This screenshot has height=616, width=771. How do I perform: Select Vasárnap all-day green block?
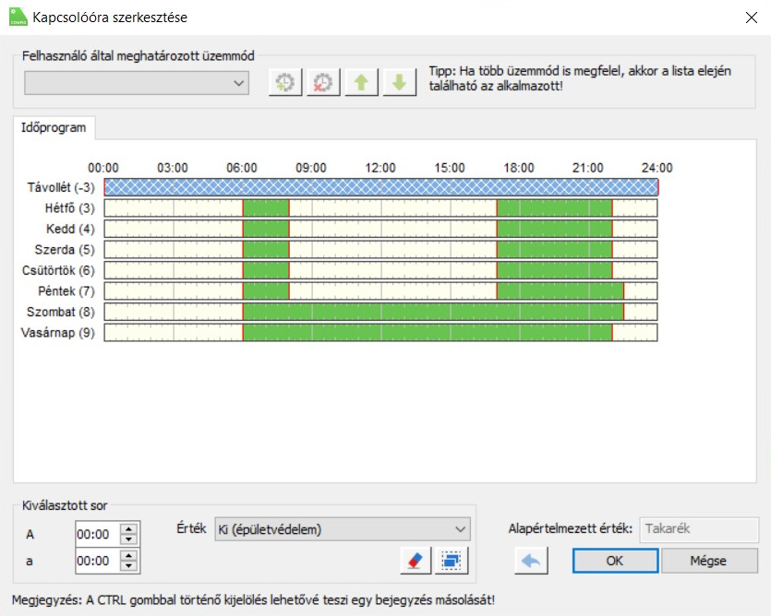[x=428, y=333]
